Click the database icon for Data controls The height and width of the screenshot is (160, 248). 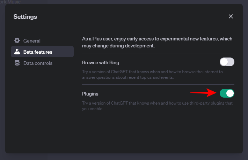click(17, 63)
